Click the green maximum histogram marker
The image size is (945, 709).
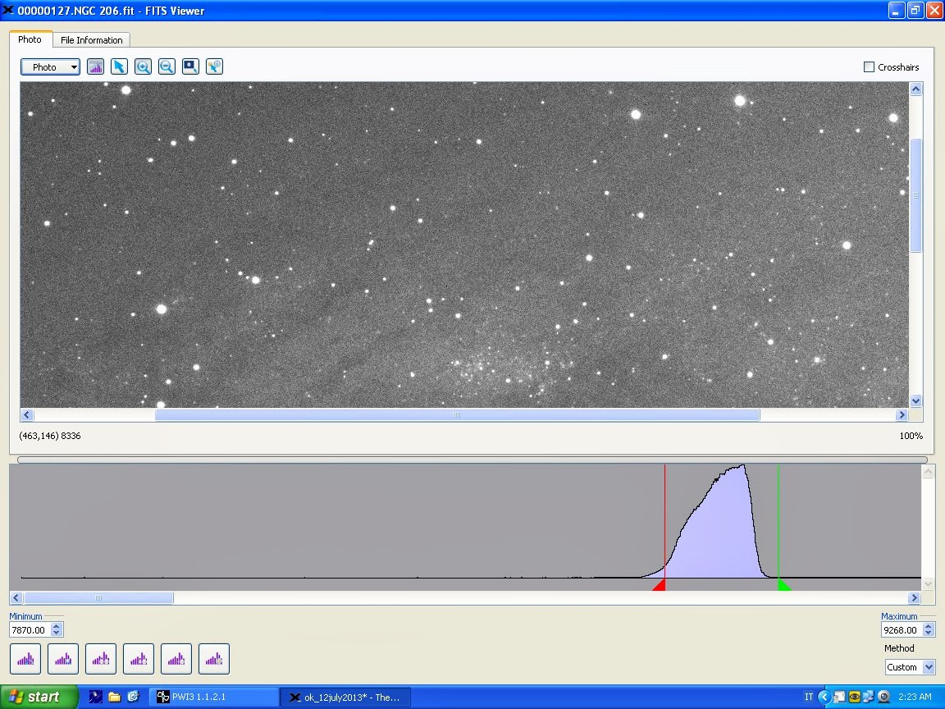(x=783, y=585)
